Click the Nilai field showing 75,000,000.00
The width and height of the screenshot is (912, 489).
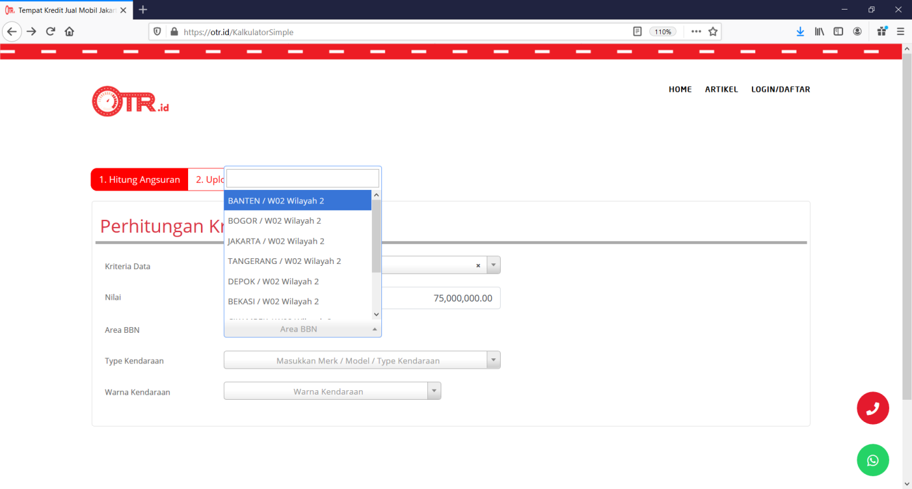[x=441, y=298]
